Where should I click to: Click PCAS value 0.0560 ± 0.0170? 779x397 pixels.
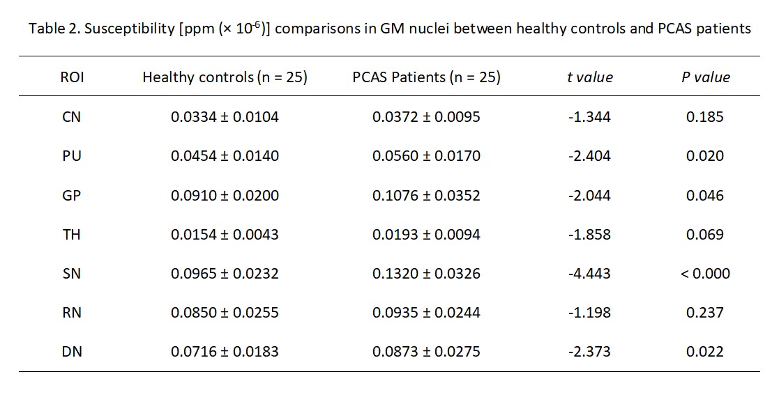(x=426, y=156)
